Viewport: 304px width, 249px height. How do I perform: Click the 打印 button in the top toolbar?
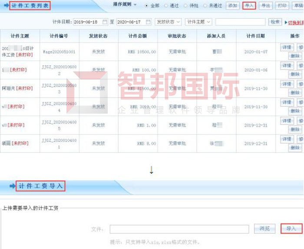[282, 6]
